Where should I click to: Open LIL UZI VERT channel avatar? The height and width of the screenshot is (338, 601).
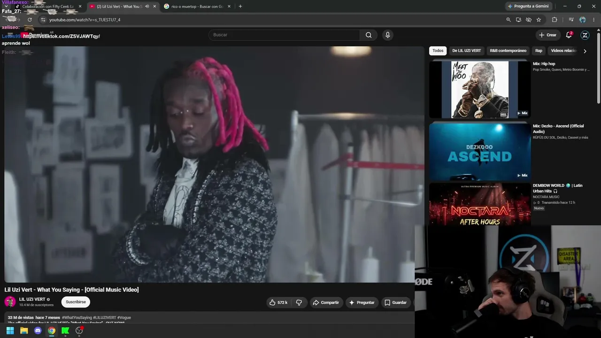tap(10, 302)
